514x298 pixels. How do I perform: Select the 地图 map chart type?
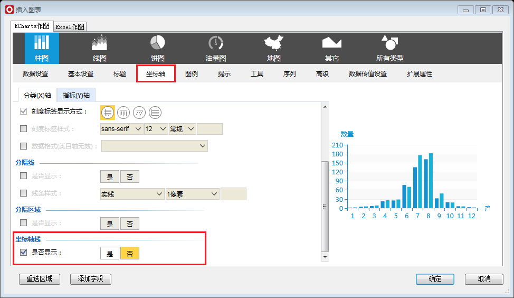[x=274, y=48]
